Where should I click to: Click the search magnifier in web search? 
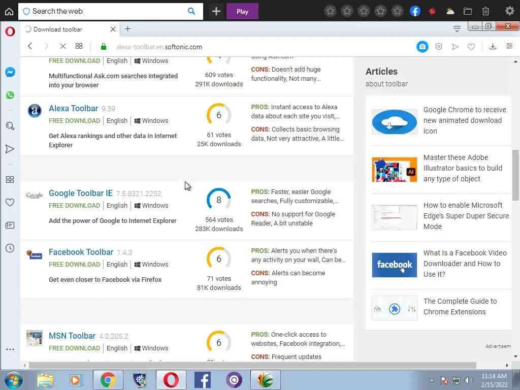(191, 11)
